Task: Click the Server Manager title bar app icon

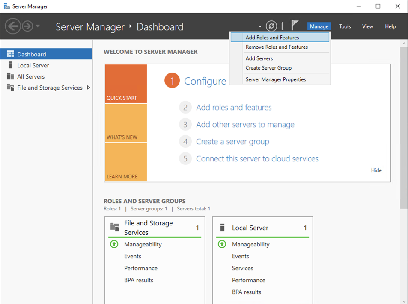Action: [7, 6]
